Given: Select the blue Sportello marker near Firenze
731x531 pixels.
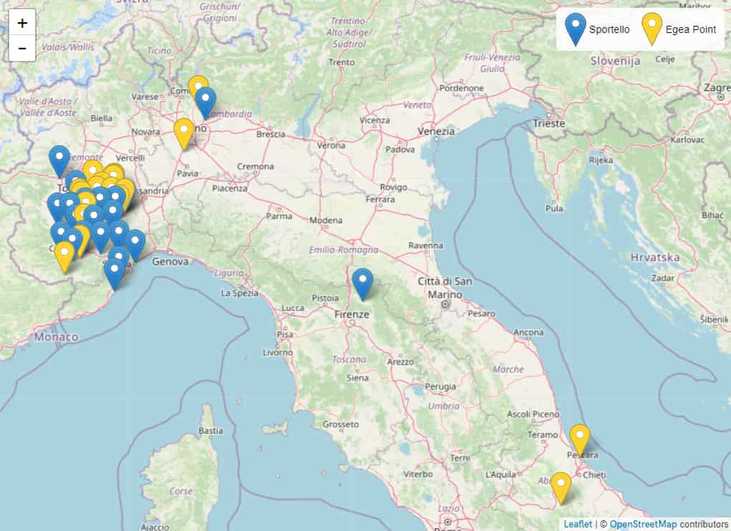Looking at the screenshot, I should (x=362, y=284).
